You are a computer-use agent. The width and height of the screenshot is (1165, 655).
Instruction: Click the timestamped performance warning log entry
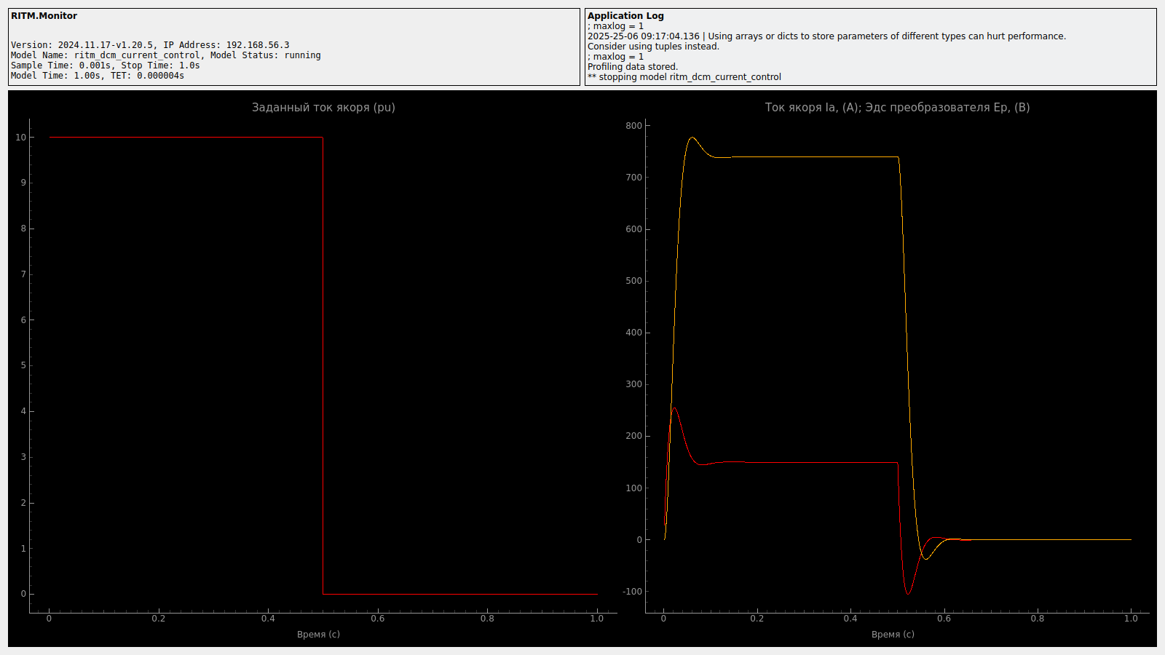826,36
